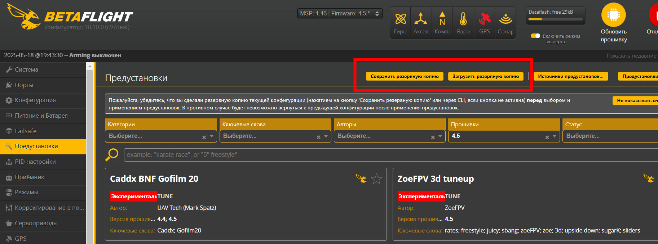Dismiss the backup warning with Не показывать
The image size is (658, 244).
click(x=635, y=100)
